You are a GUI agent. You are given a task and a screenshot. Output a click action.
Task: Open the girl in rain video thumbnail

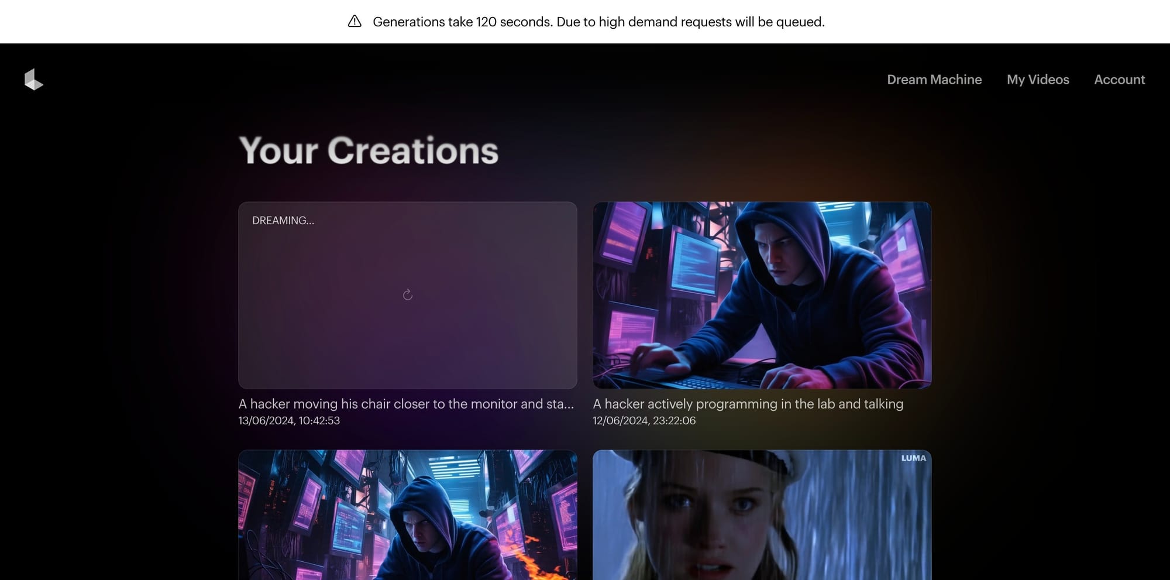coord(762,515)
